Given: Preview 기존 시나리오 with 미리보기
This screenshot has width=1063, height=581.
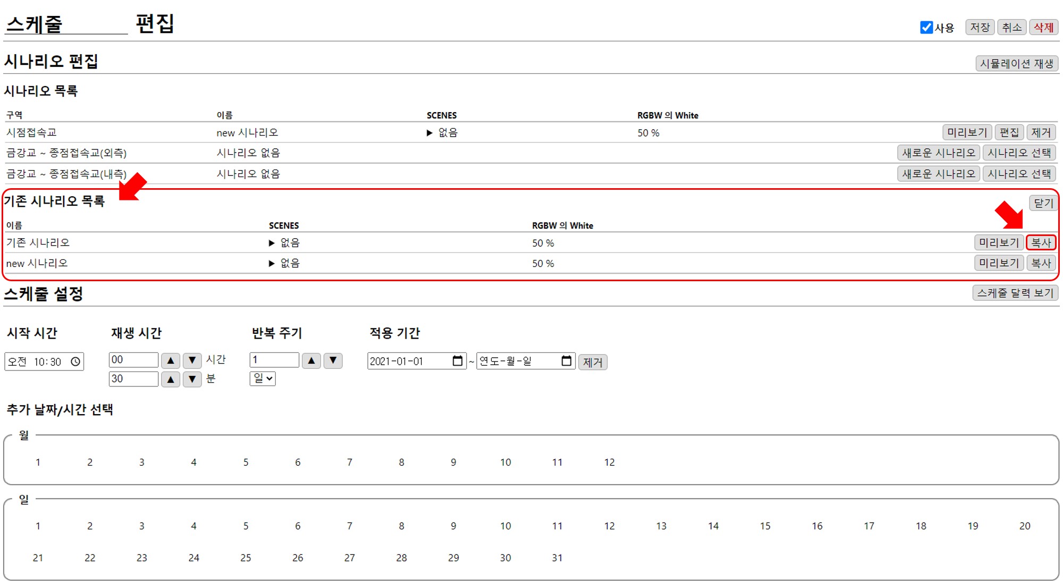Looking at the screenshot, I should tap(999, 243).
